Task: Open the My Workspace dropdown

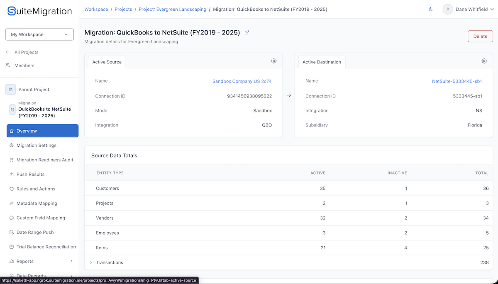Action: click(39, 34)
